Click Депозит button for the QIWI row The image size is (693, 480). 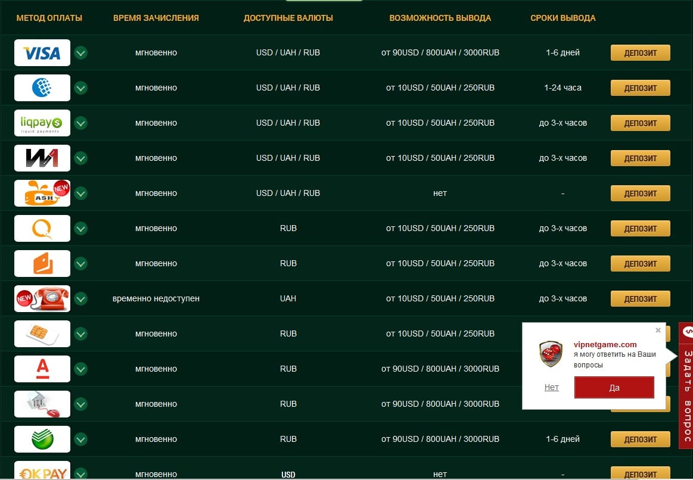click(640, 229)
